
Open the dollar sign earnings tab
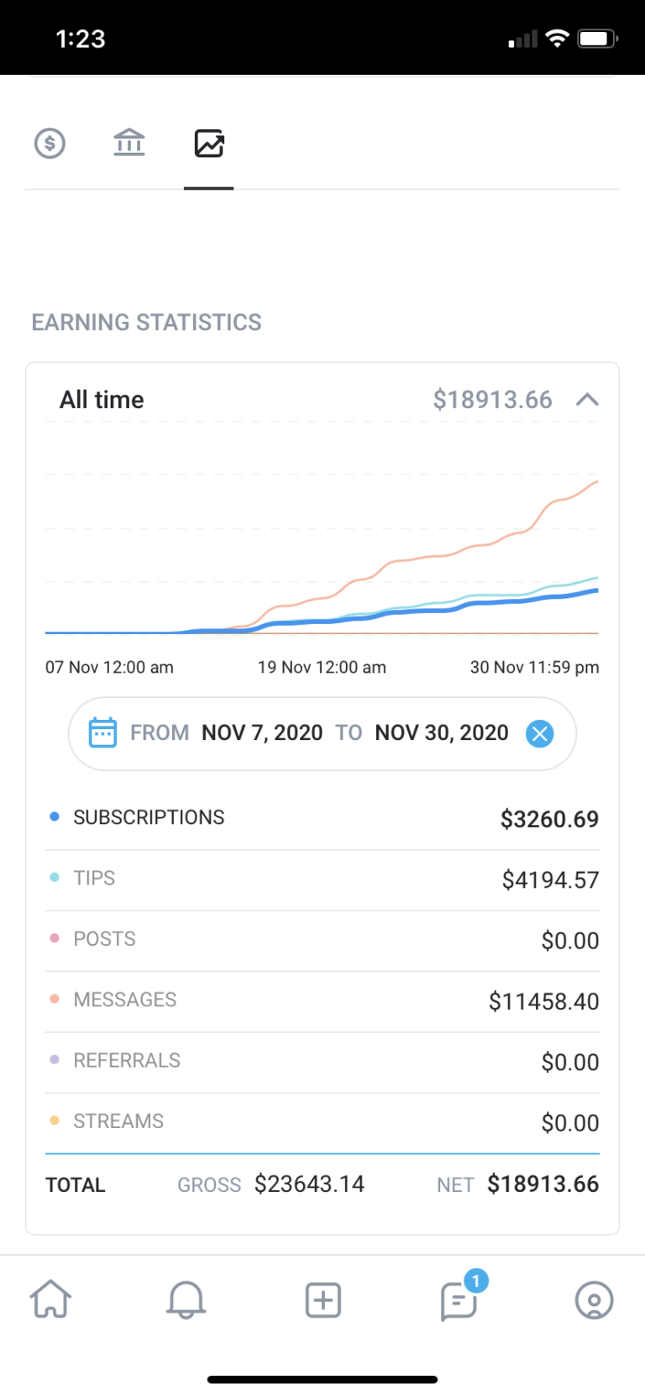[x=50, y=144]
